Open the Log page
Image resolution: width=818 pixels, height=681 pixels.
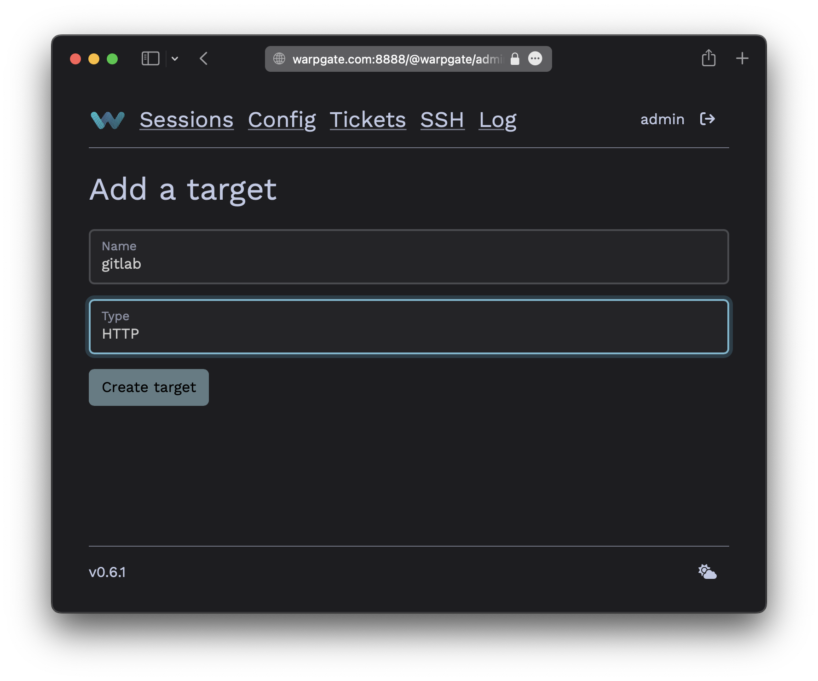click(x=498, y=120)
